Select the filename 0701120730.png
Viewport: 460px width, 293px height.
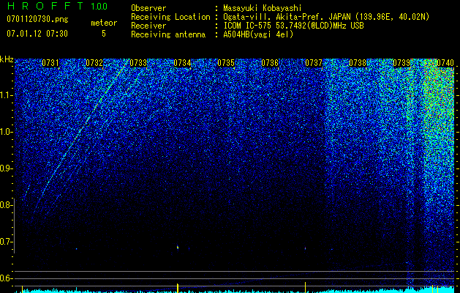click(x=37, y=19)
